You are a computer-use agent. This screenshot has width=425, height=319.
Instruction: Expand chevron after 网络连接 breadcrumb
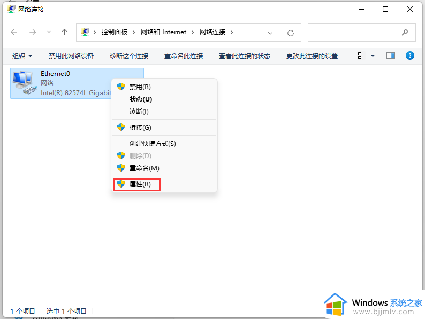point(232,33)
